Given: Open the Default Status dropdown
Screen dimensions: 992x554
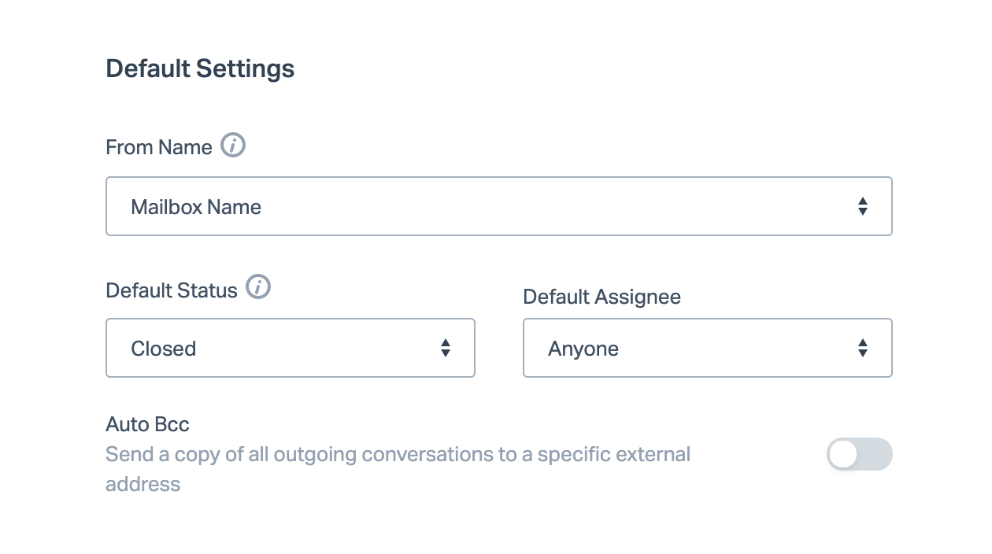Looking at the screenshot, I should 290,348.
